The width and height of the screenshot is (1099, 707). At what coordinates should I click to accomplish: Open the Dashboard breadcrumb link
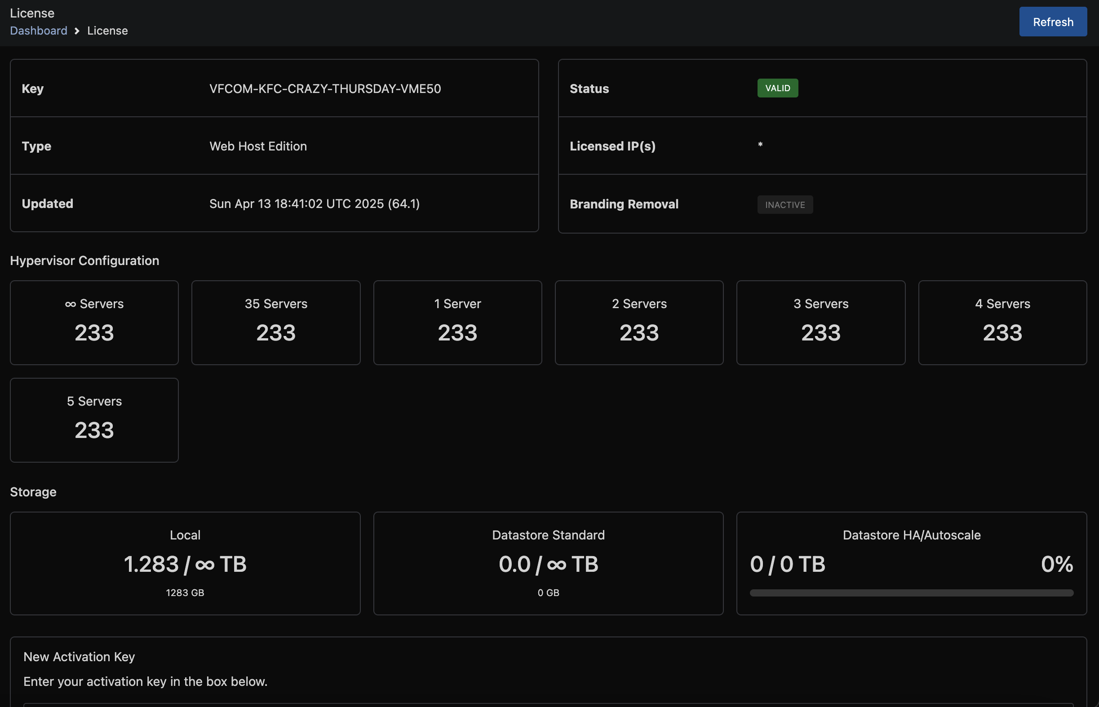coord(39,31)
